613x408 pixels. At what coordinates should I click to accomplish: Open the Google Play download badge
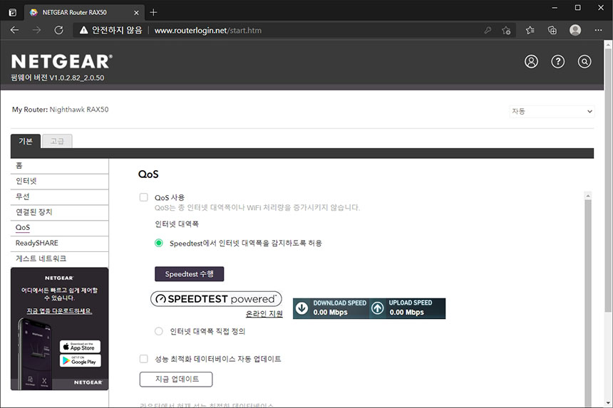click(80, 360)
